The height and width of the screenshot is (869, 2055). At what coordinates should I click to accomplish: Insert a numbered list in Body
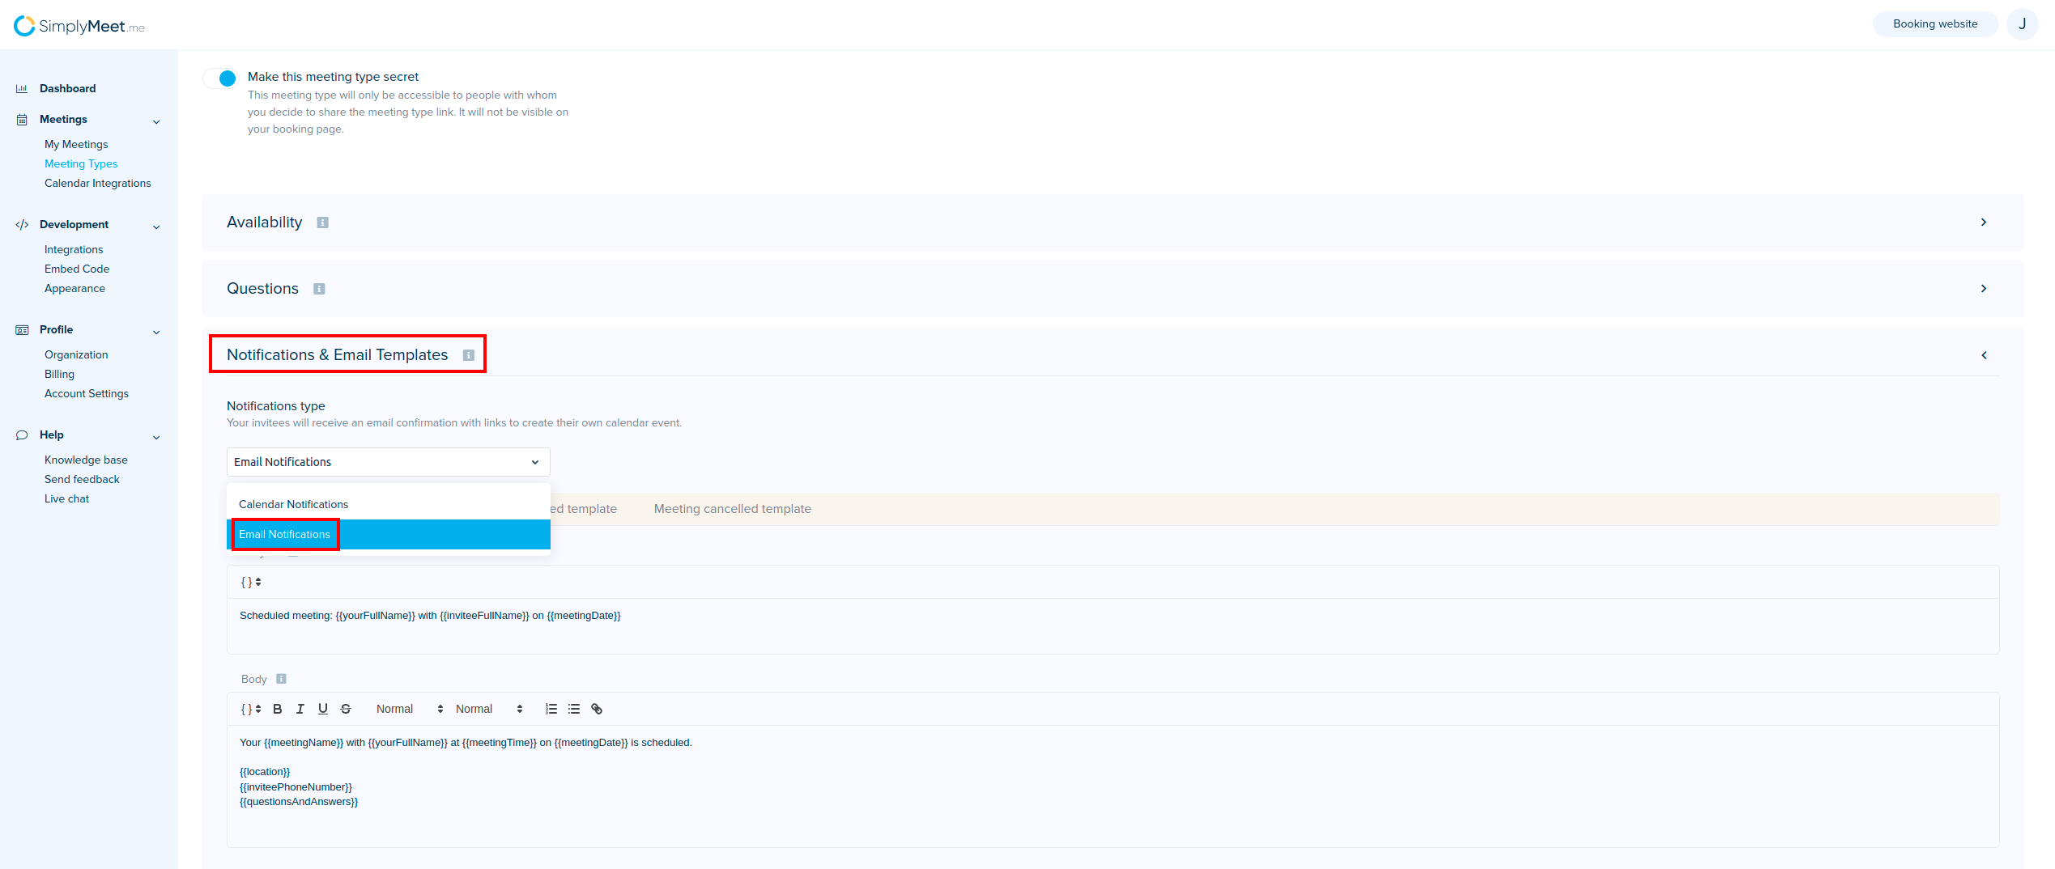pyautogui.click(x=551, y=709)
